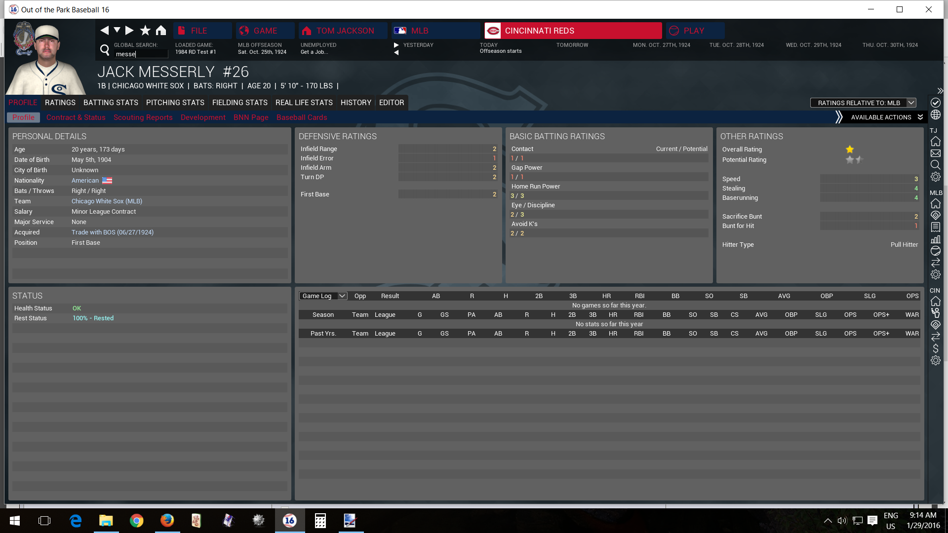This screenshot has width=948, height=533.
Task: Click the TJ search magnifier icon in sidebar
Action: 936,165
